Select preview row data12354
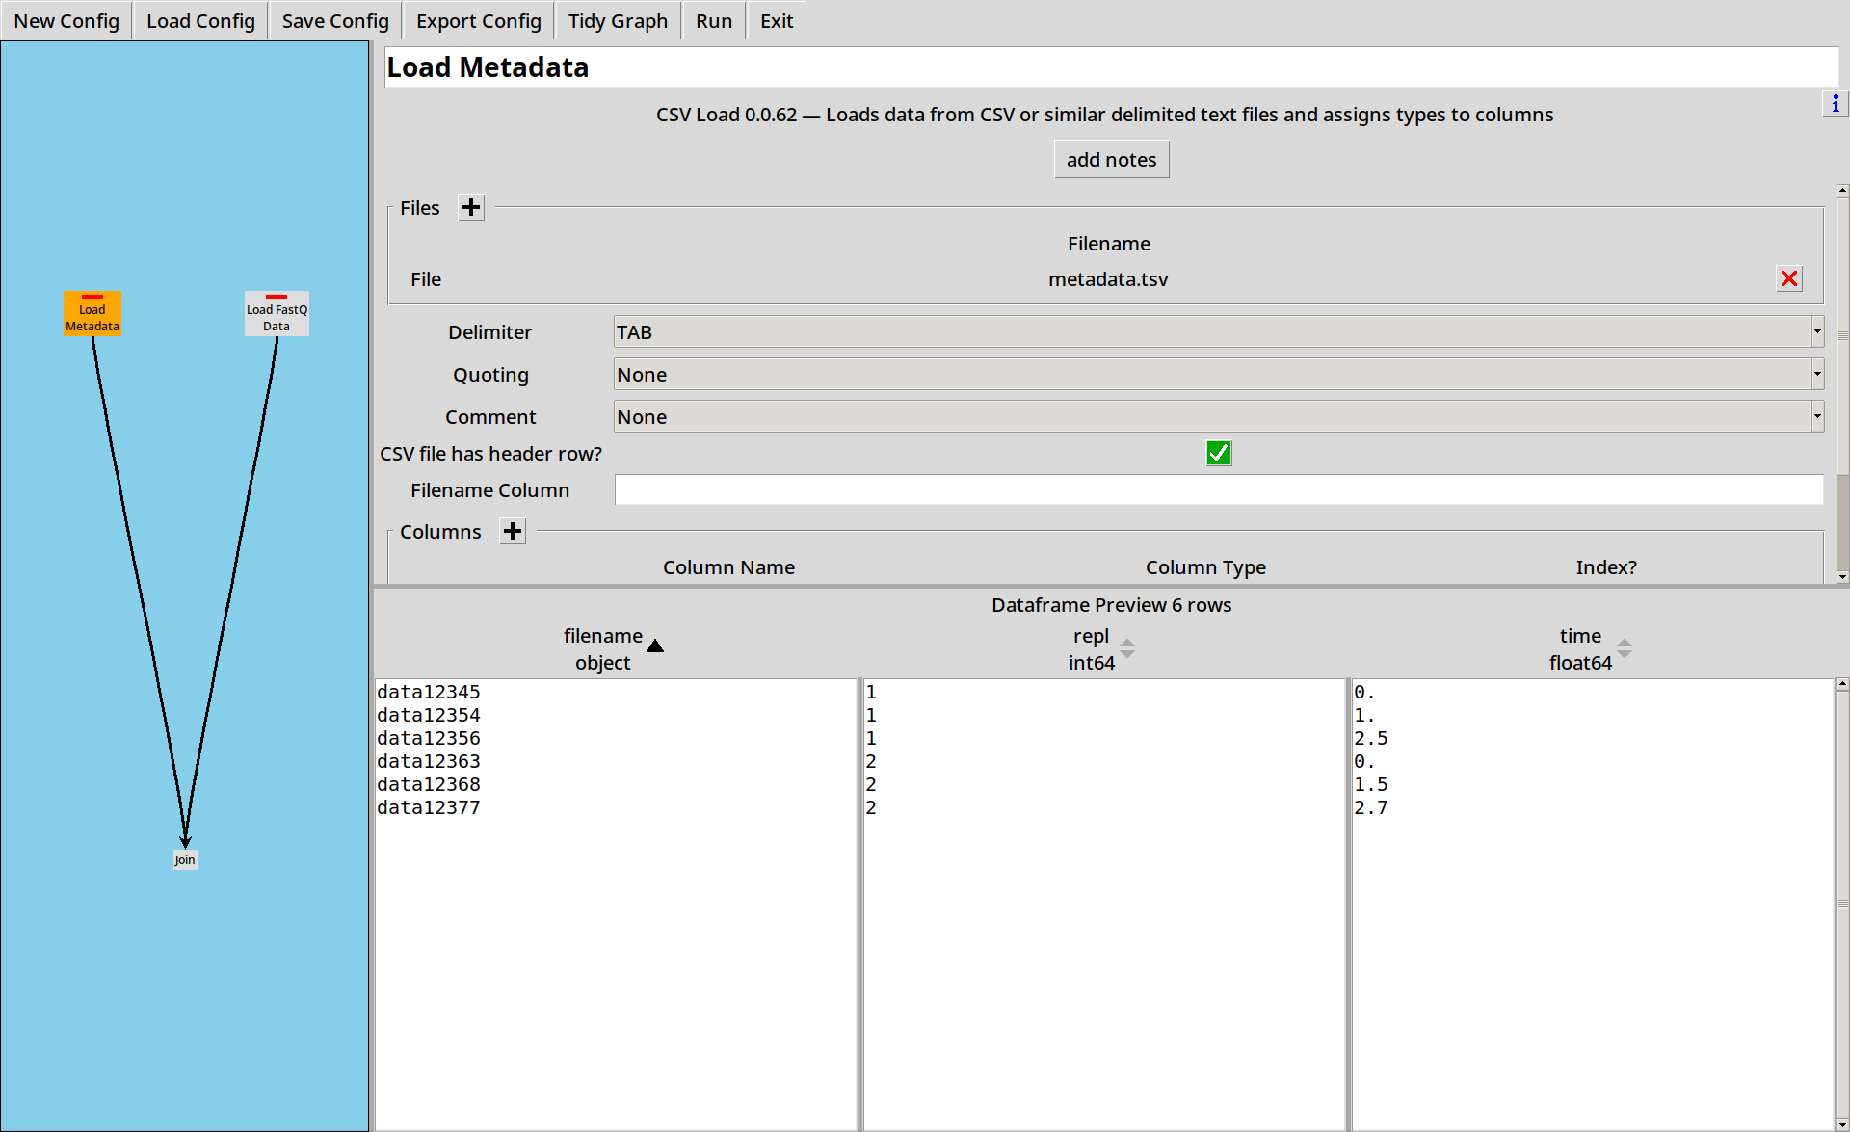This screenshot has height=1132, width=1850. pyautogui.click(x=428, y=715)
